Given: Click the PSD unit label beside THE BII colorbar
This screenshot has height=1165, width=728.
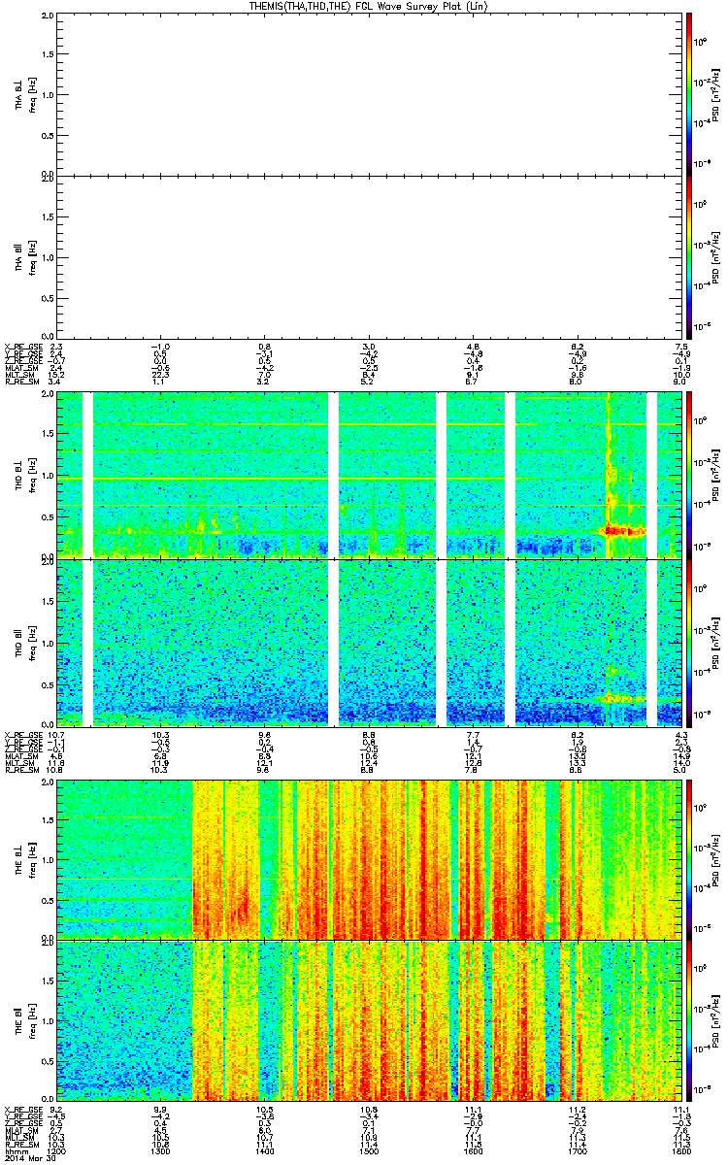Looking at the screenshot, I should [x=716, y=1020].
